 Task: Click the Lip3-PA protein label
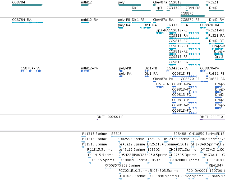[163, 84]
